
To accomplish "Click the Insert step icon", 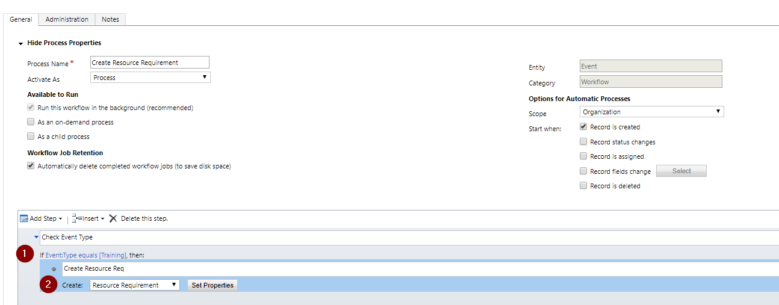I will pyautogui.click(x=76, y=218).
